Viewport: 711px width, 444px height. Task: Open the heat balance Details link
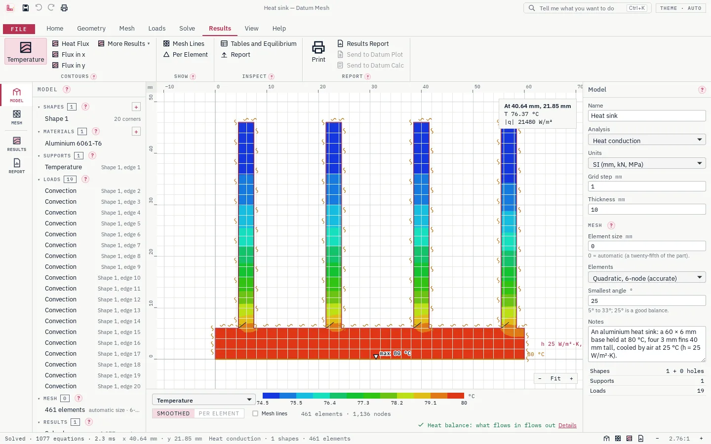pos(567,425)
